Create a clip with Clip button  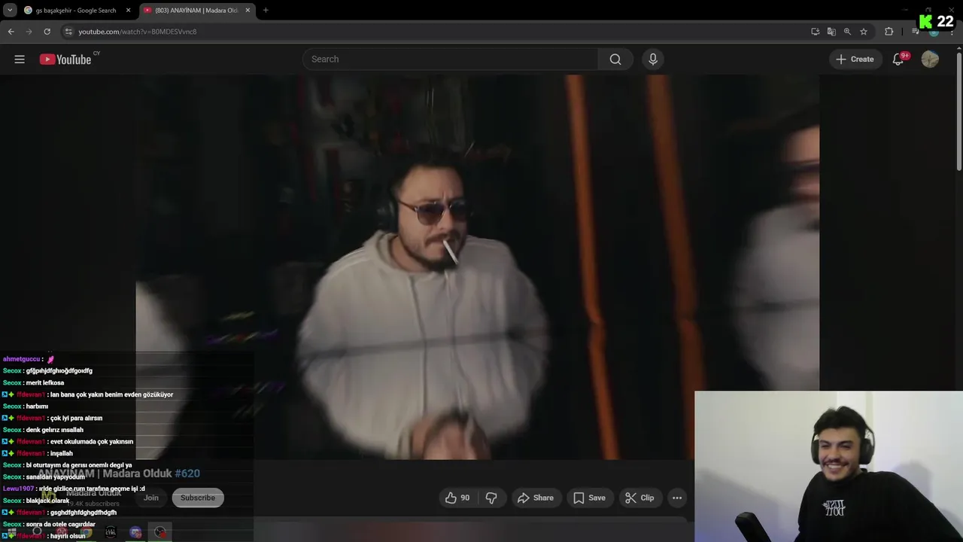click(639, 498)
